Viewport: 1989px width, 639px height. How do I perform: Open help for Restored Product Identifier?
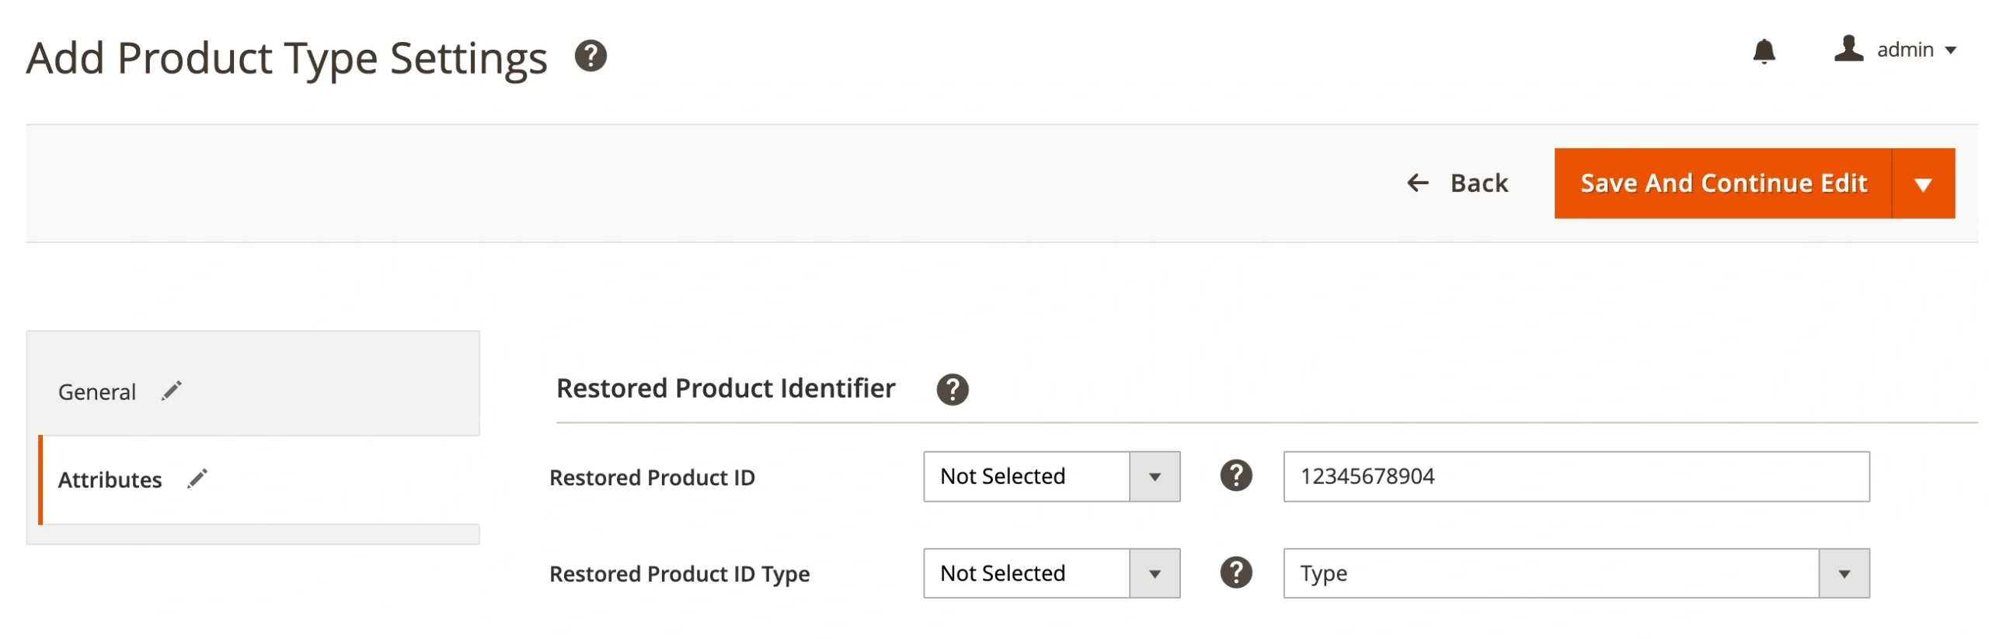952,389
